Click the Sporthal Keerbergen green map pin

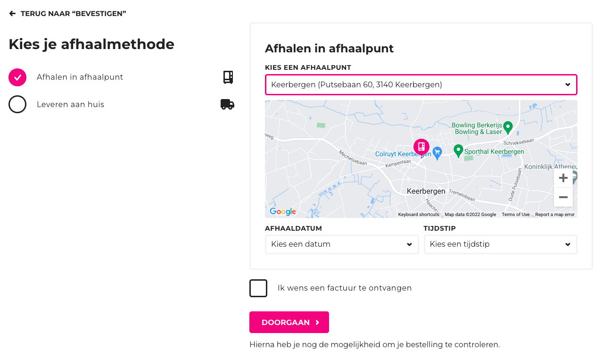pos(458,150)
